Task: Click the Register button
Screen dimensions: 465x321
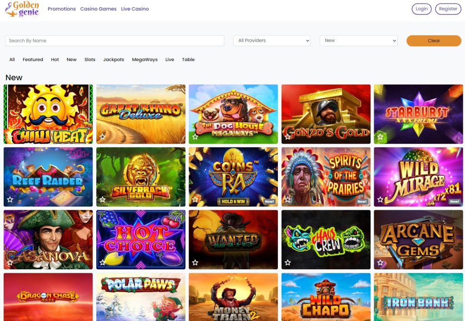Action: click(448, 9)
